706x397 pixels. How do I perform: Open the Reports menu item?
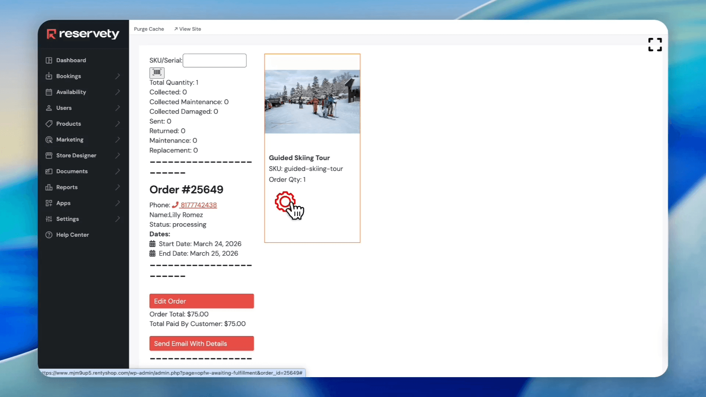click(67, 187)
